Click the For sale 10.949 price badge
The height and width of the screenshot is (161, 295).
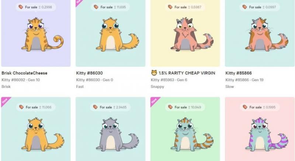tap(185, 107)
